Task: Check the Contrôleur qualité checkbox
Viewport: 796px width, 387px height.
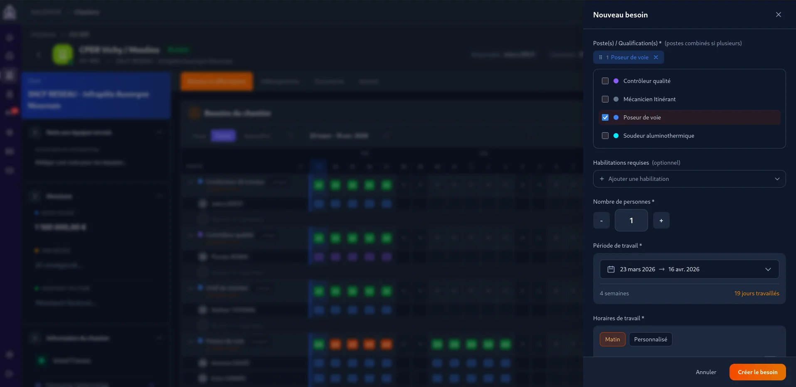Action: (605, 81)
